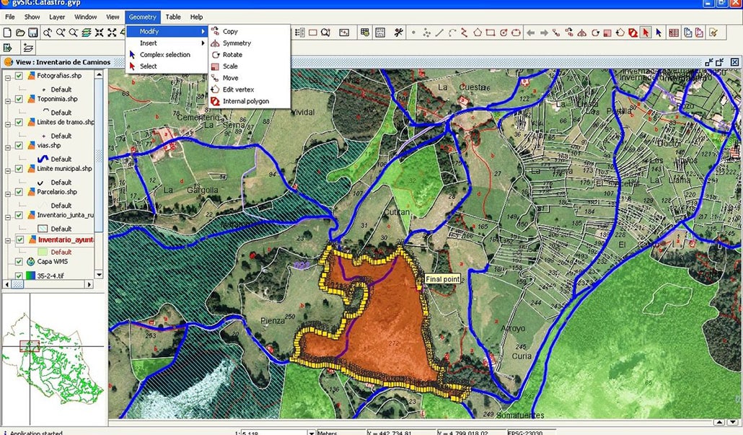Toggle Inventario_ayunt layer checkbox
Screen dimensions: 743x435
(20, 240)
